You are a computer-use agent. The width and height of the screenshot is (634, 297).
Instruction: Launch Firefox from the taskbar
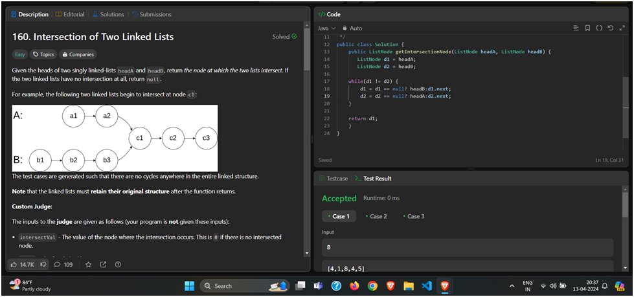(x=355, y=286)
